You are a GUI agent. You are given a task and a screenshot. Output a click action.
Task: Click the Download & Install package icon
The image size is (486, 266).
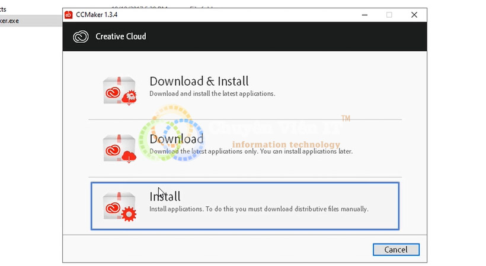120,90
